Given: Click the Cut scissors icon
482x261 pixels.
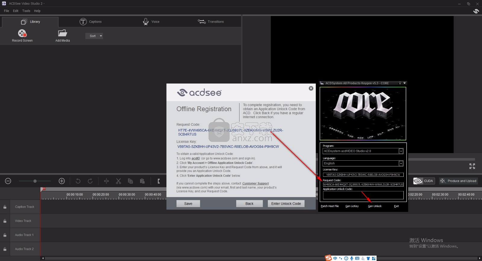Looking at the screenshot, I should [x=118, y=181].
